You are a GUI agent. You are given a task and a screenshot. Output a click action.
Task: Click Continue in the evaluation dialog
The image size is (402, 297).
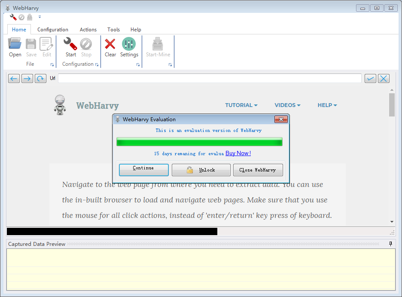(x=144, y=170)
